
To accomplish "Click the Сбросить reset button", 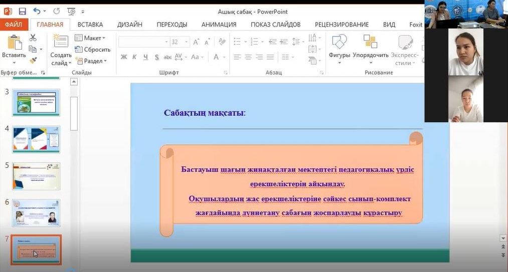I will (x=93, y=50).
